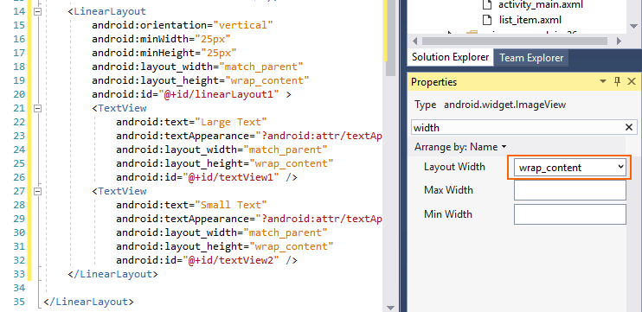This screenshot has width=642, height=312.
Task: Open the Properties panel window position menu
Action: tap(603, 81)
